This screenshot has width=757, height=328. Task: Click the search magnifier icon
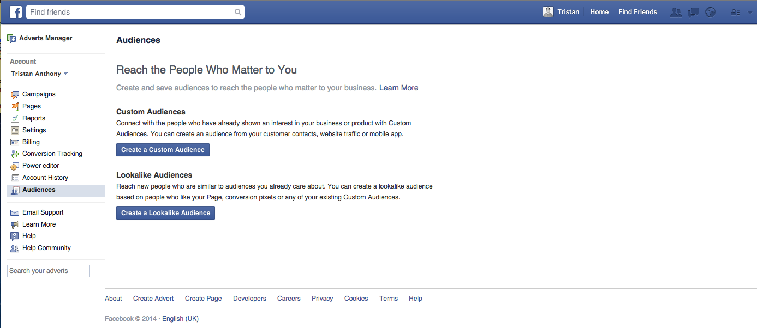click(237, 12)
